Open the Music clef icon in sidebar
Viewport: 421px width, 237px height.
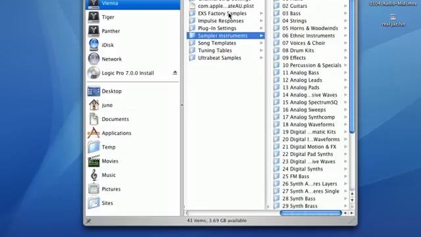click(x=93, y=175)
